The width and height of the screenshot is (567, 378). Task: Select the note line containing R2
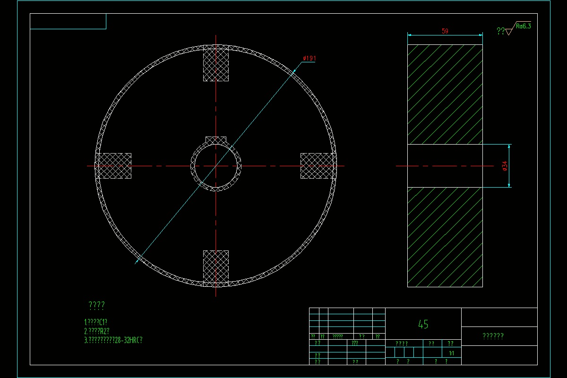(x=97, y=331)
